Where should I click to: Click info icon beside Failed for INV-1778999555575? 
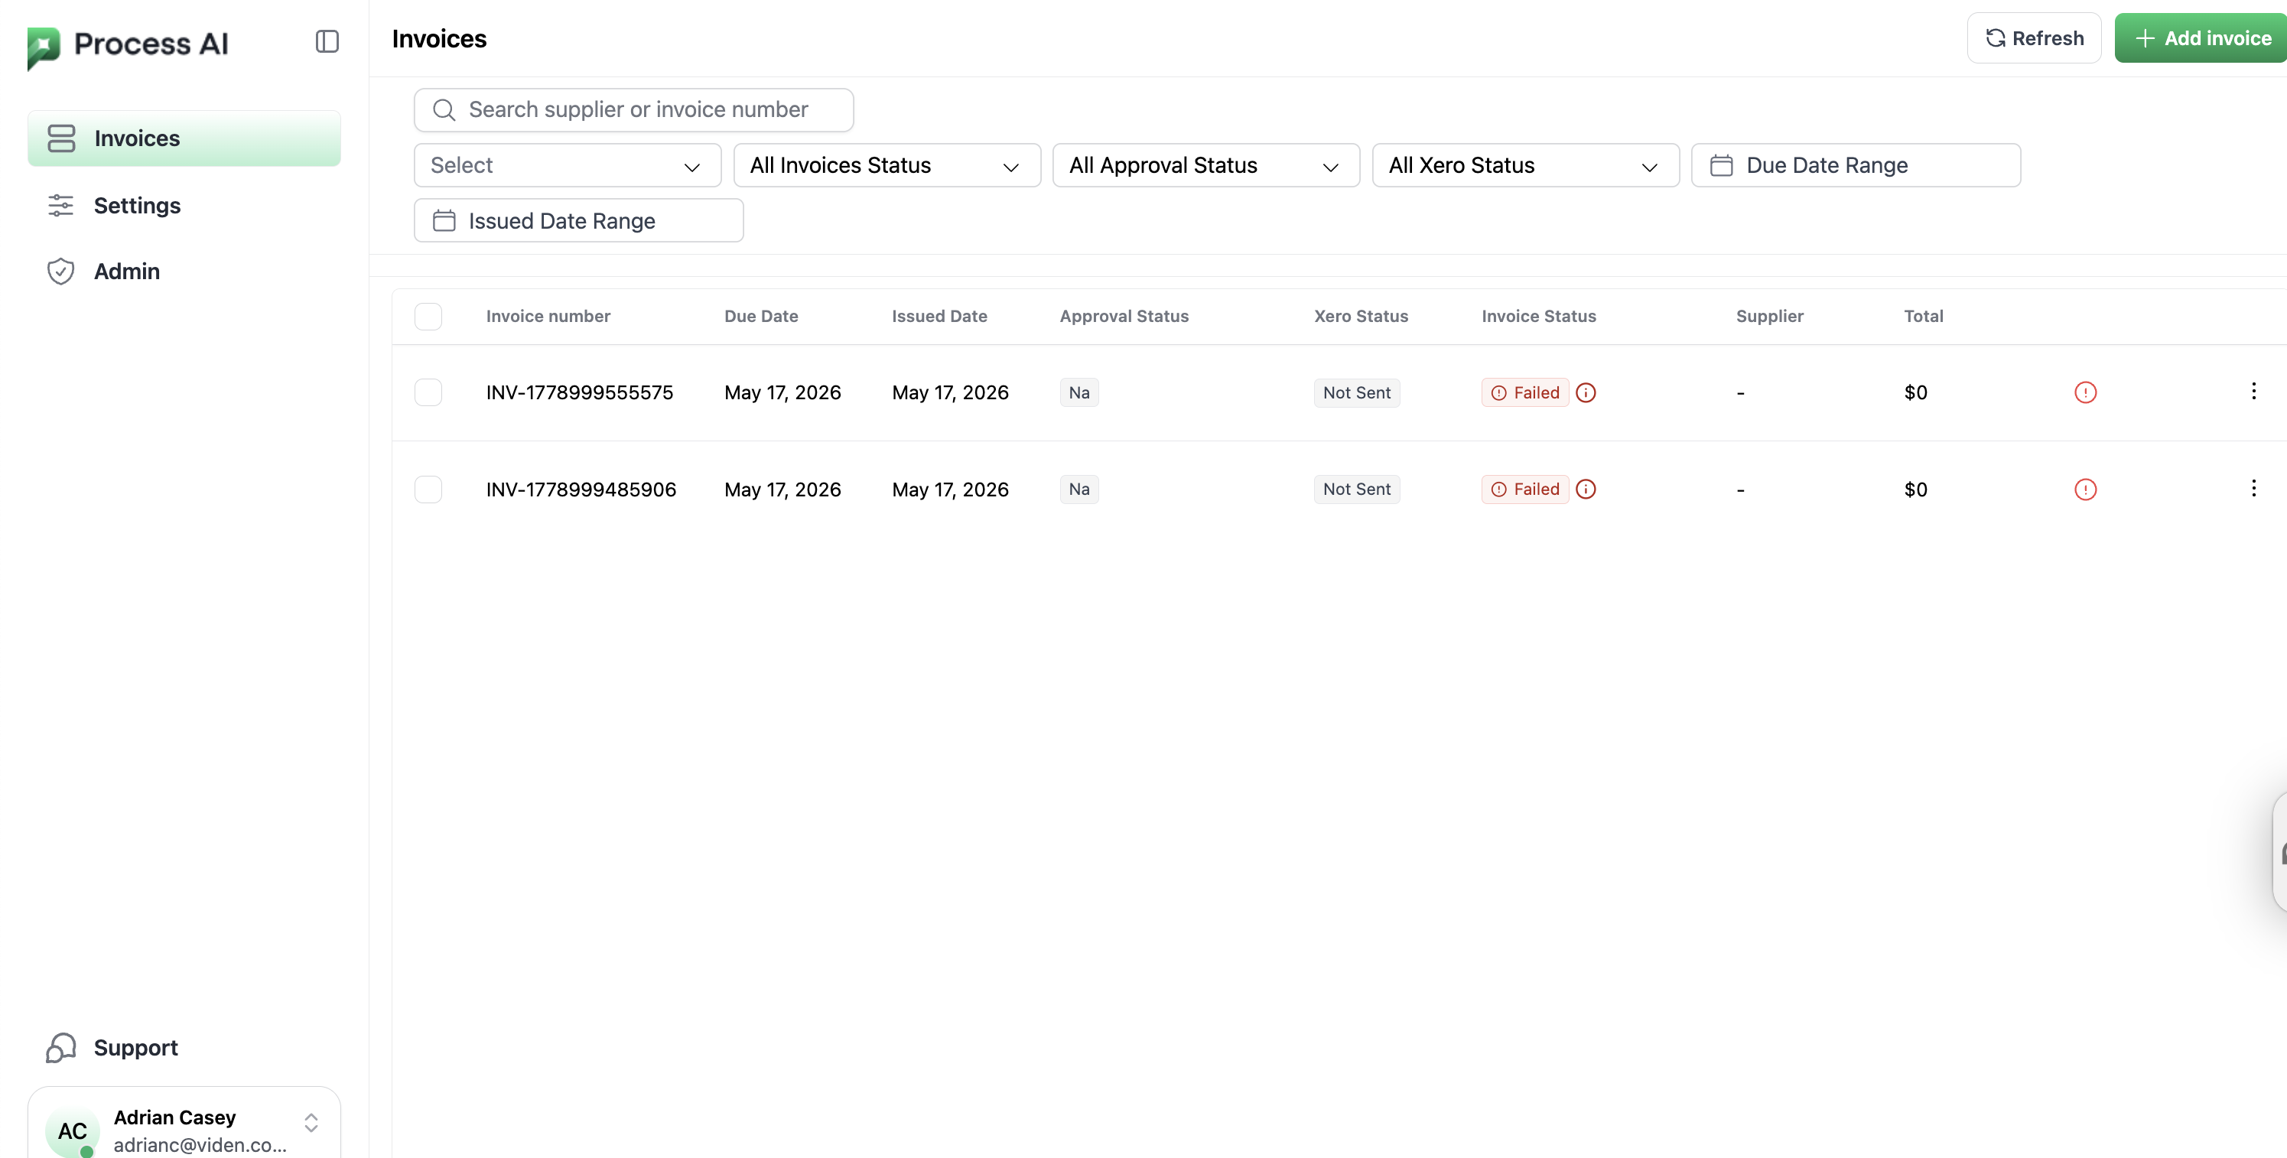coord(1586,392)
